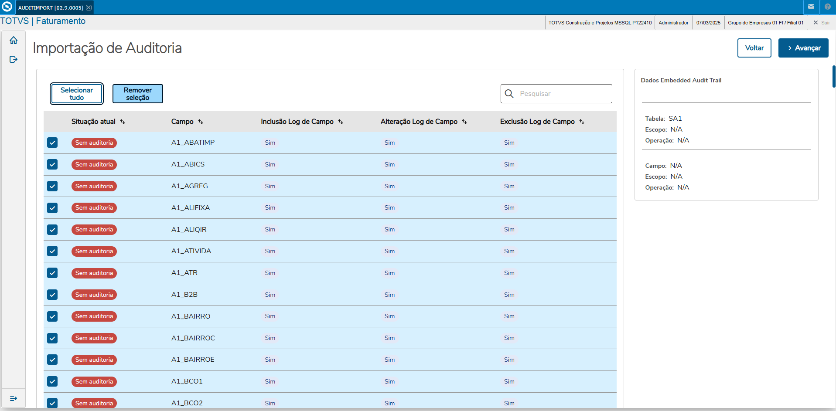Click TOTVS | Faturamento module title
Viewport: 836px width, 411px height.
pos(43,21)
